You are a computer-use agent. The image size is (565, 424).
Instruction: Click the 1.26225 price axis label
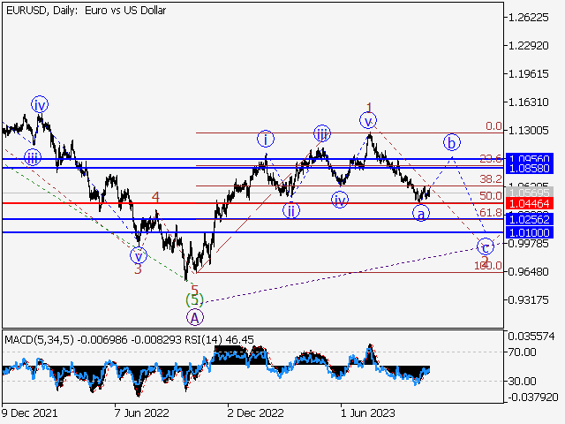[528, 18]
